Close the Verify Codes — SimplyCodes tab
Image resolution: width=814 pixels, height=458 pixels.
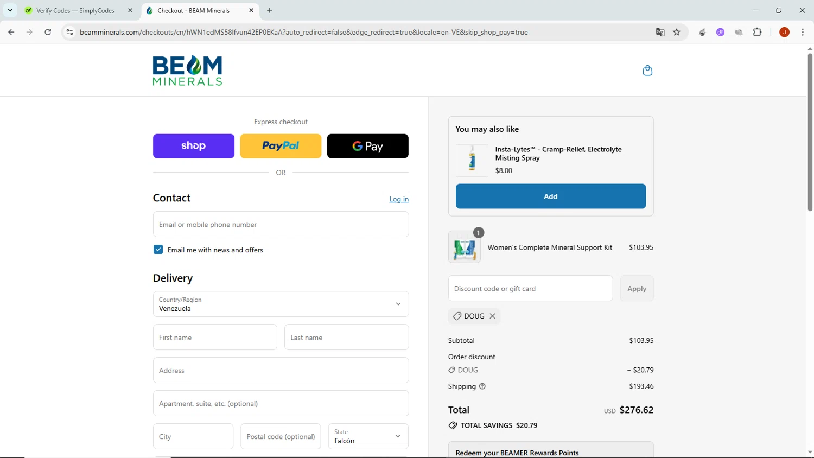[130, 10]
